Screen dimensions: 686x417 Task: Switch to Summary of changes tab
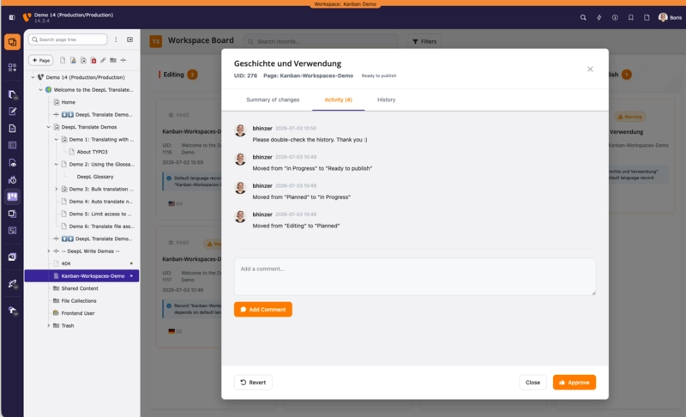(x=273, y=100)
